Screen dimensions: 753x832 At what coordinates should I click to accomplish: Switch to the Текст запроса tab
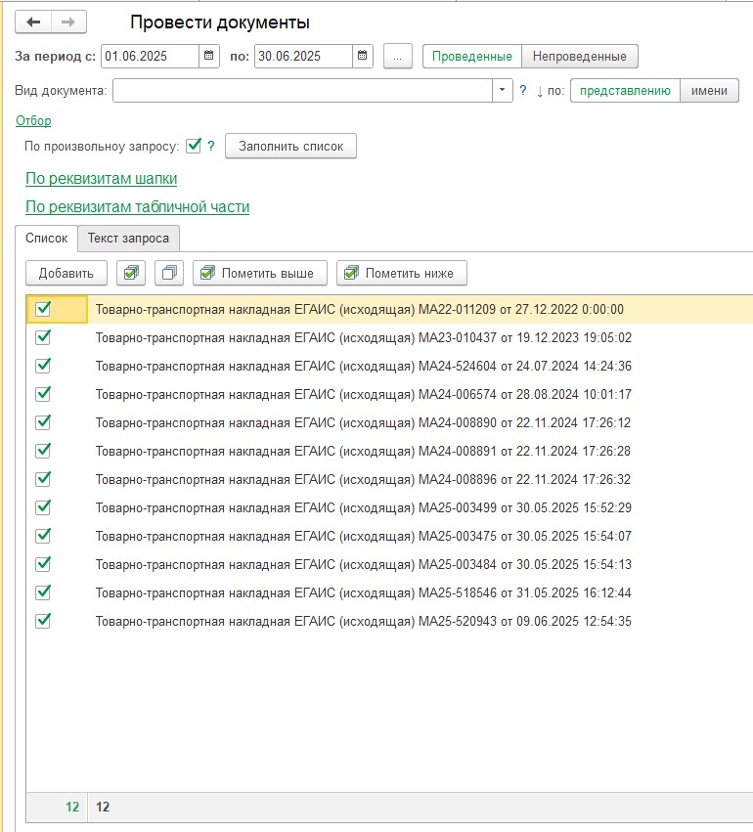pos(128,239)
